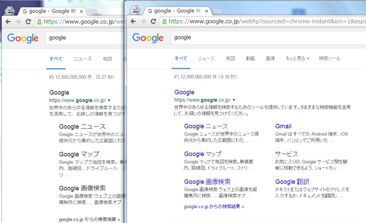Screen dimensions: 366x223
Task: Select the google tab in right window
Action: pos(177,11)
